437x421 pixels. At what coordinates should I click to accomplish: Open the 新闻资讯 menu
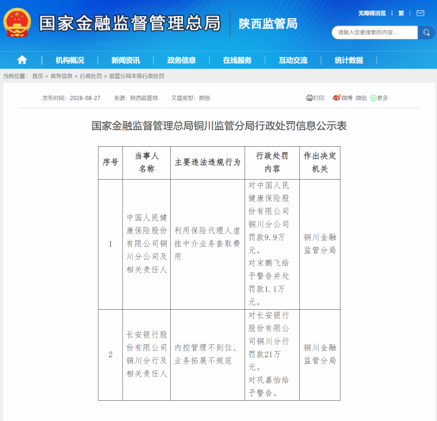(x=126, y=61)
